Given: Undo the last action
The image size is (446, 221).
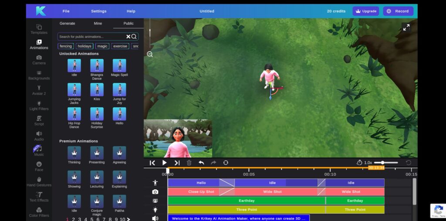Looking at the screenshot, I should 201,163.
